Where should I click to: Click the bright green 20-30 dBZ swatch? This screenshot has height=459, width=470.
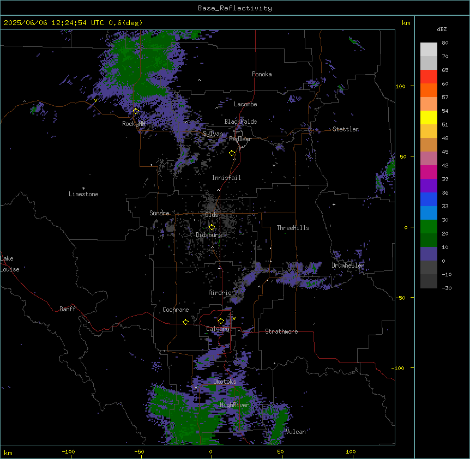coord(429,227)
